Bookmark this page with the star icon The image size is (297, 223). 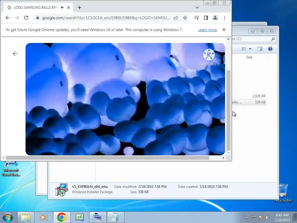pyautogui.click(x=185, y=18)
